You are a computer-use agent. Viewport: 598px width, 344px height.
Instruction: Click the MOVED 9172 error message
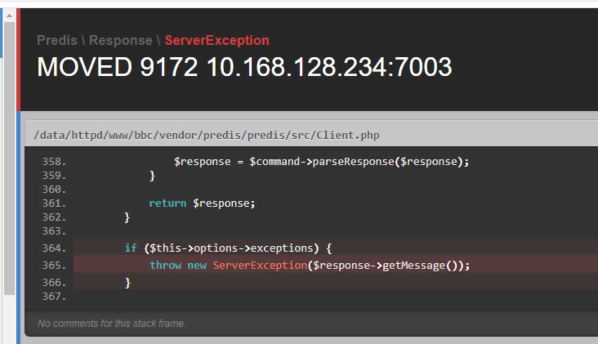click(x=244, y=67)
